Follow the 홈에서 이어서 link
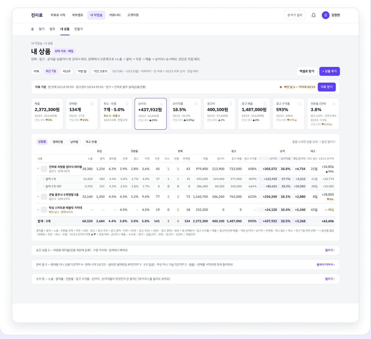Image resolution: width=371 pixels, height=339 pixels. coord(325,265)
